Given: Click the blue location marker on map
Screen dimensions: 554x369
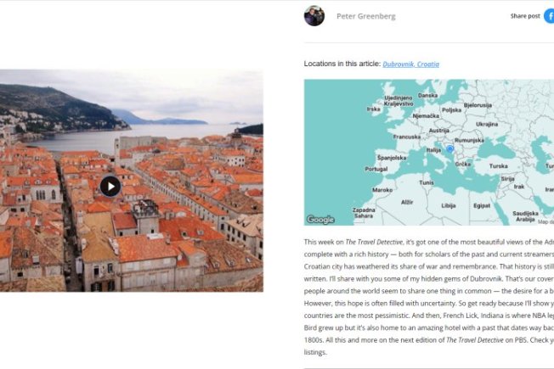Looking at the screenshot, I should point(450,149).
